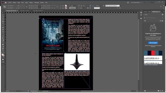Click the link below Créer un groupe

153,46
